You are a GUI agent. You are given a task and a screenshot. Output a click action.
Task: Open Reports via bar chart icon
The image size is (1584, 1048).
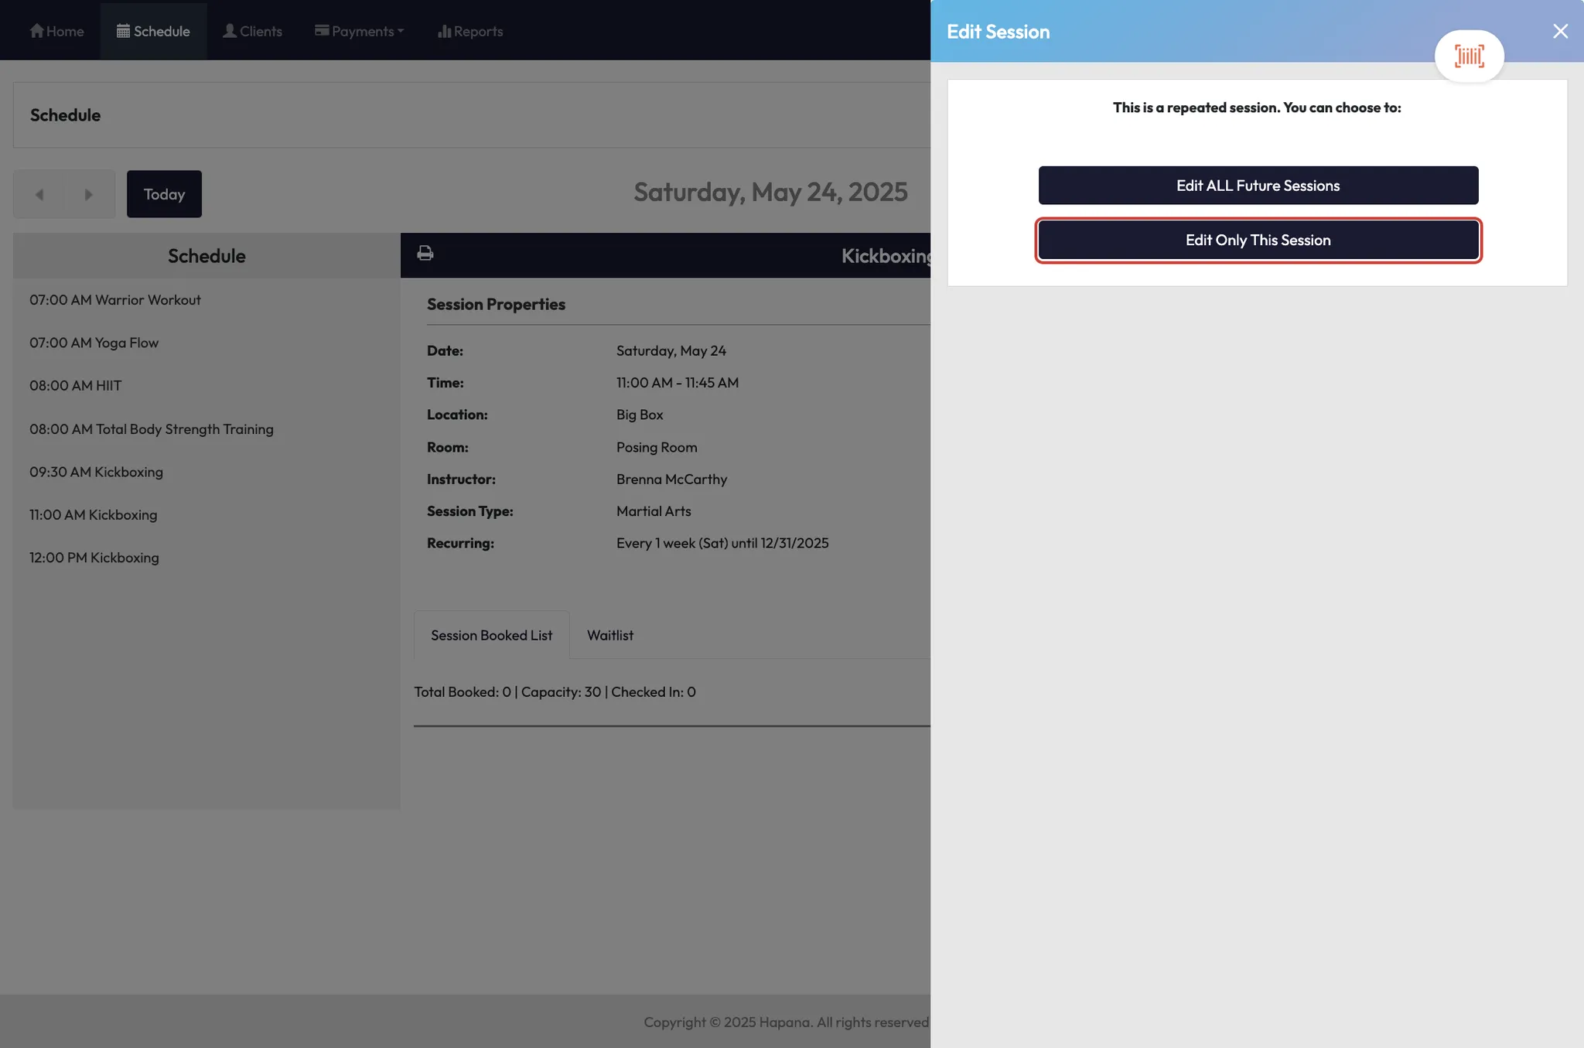click(x=444, y=31)
